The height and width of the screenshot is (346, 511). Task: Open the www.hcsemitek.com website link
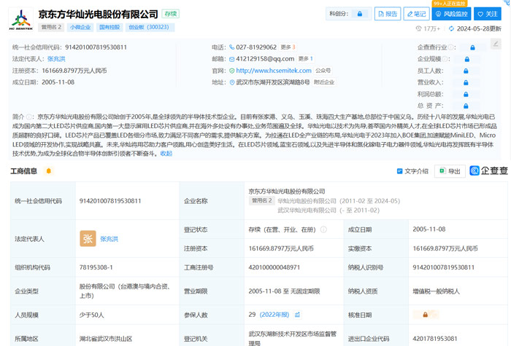pos(273,71)
